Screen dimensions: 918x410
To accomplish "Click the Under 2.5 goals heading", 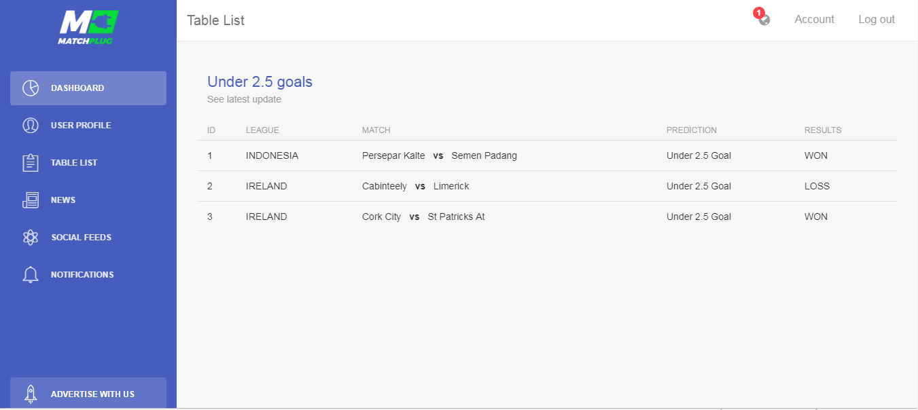I will 260,82.
